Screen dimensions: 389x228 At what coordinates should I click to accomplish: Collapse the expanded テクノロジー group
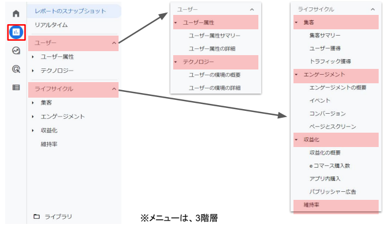point(215,62)
